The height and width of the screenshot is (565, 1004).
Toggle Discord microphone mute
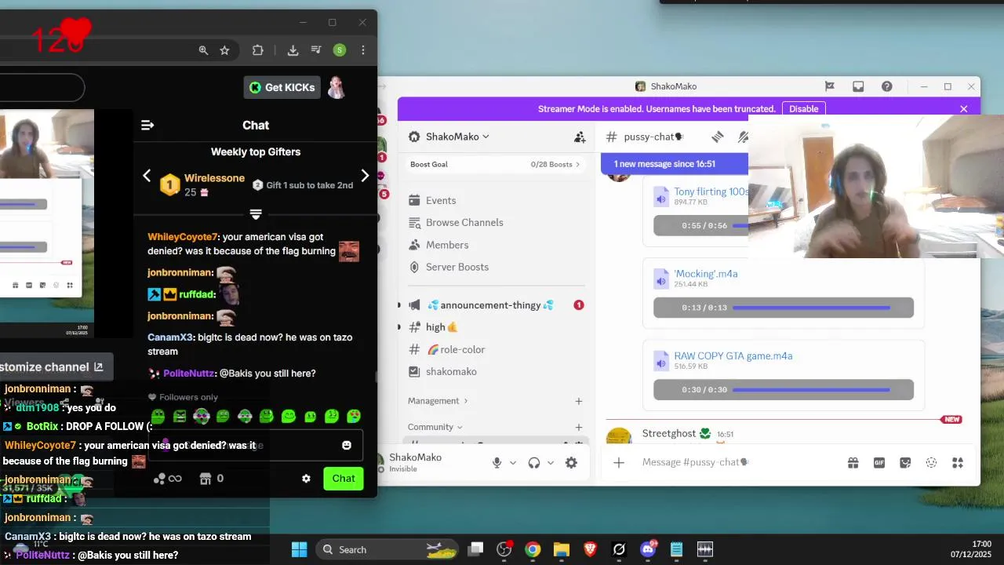point(497,463)
